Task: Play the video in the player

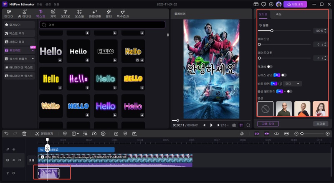Action: 211,125
